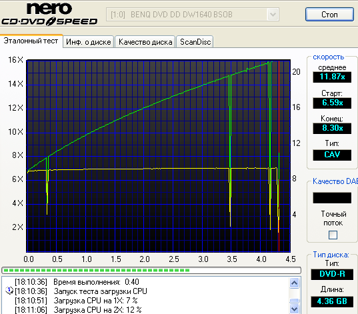The height and width of the screenshot is (314, 358).
Task: Click the 4.36 GB length field
Action: pos(332,301)
